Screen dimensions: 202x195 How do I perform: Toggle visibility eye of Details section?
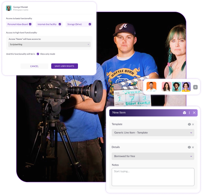pos(189,147)
